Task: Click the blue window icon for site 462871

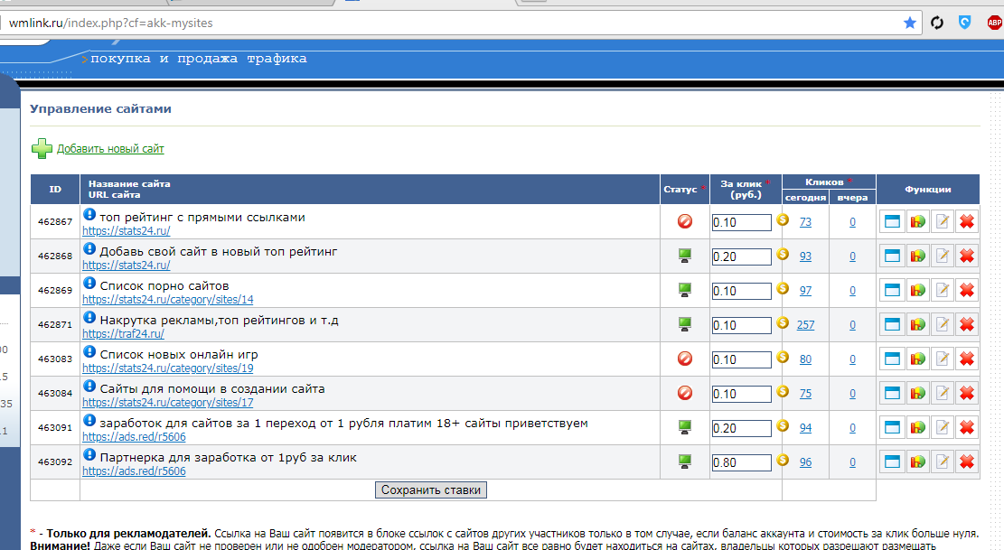Action: [892, 325]
